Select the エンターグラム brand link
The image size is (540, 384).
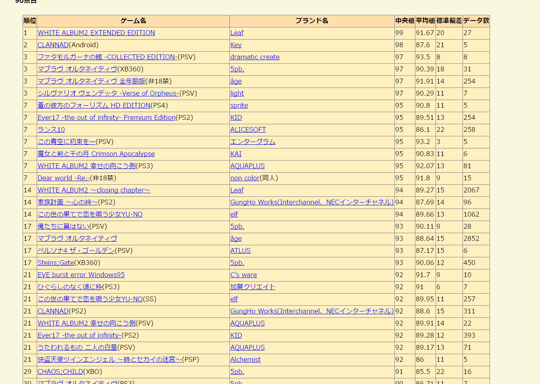(252, 142)
